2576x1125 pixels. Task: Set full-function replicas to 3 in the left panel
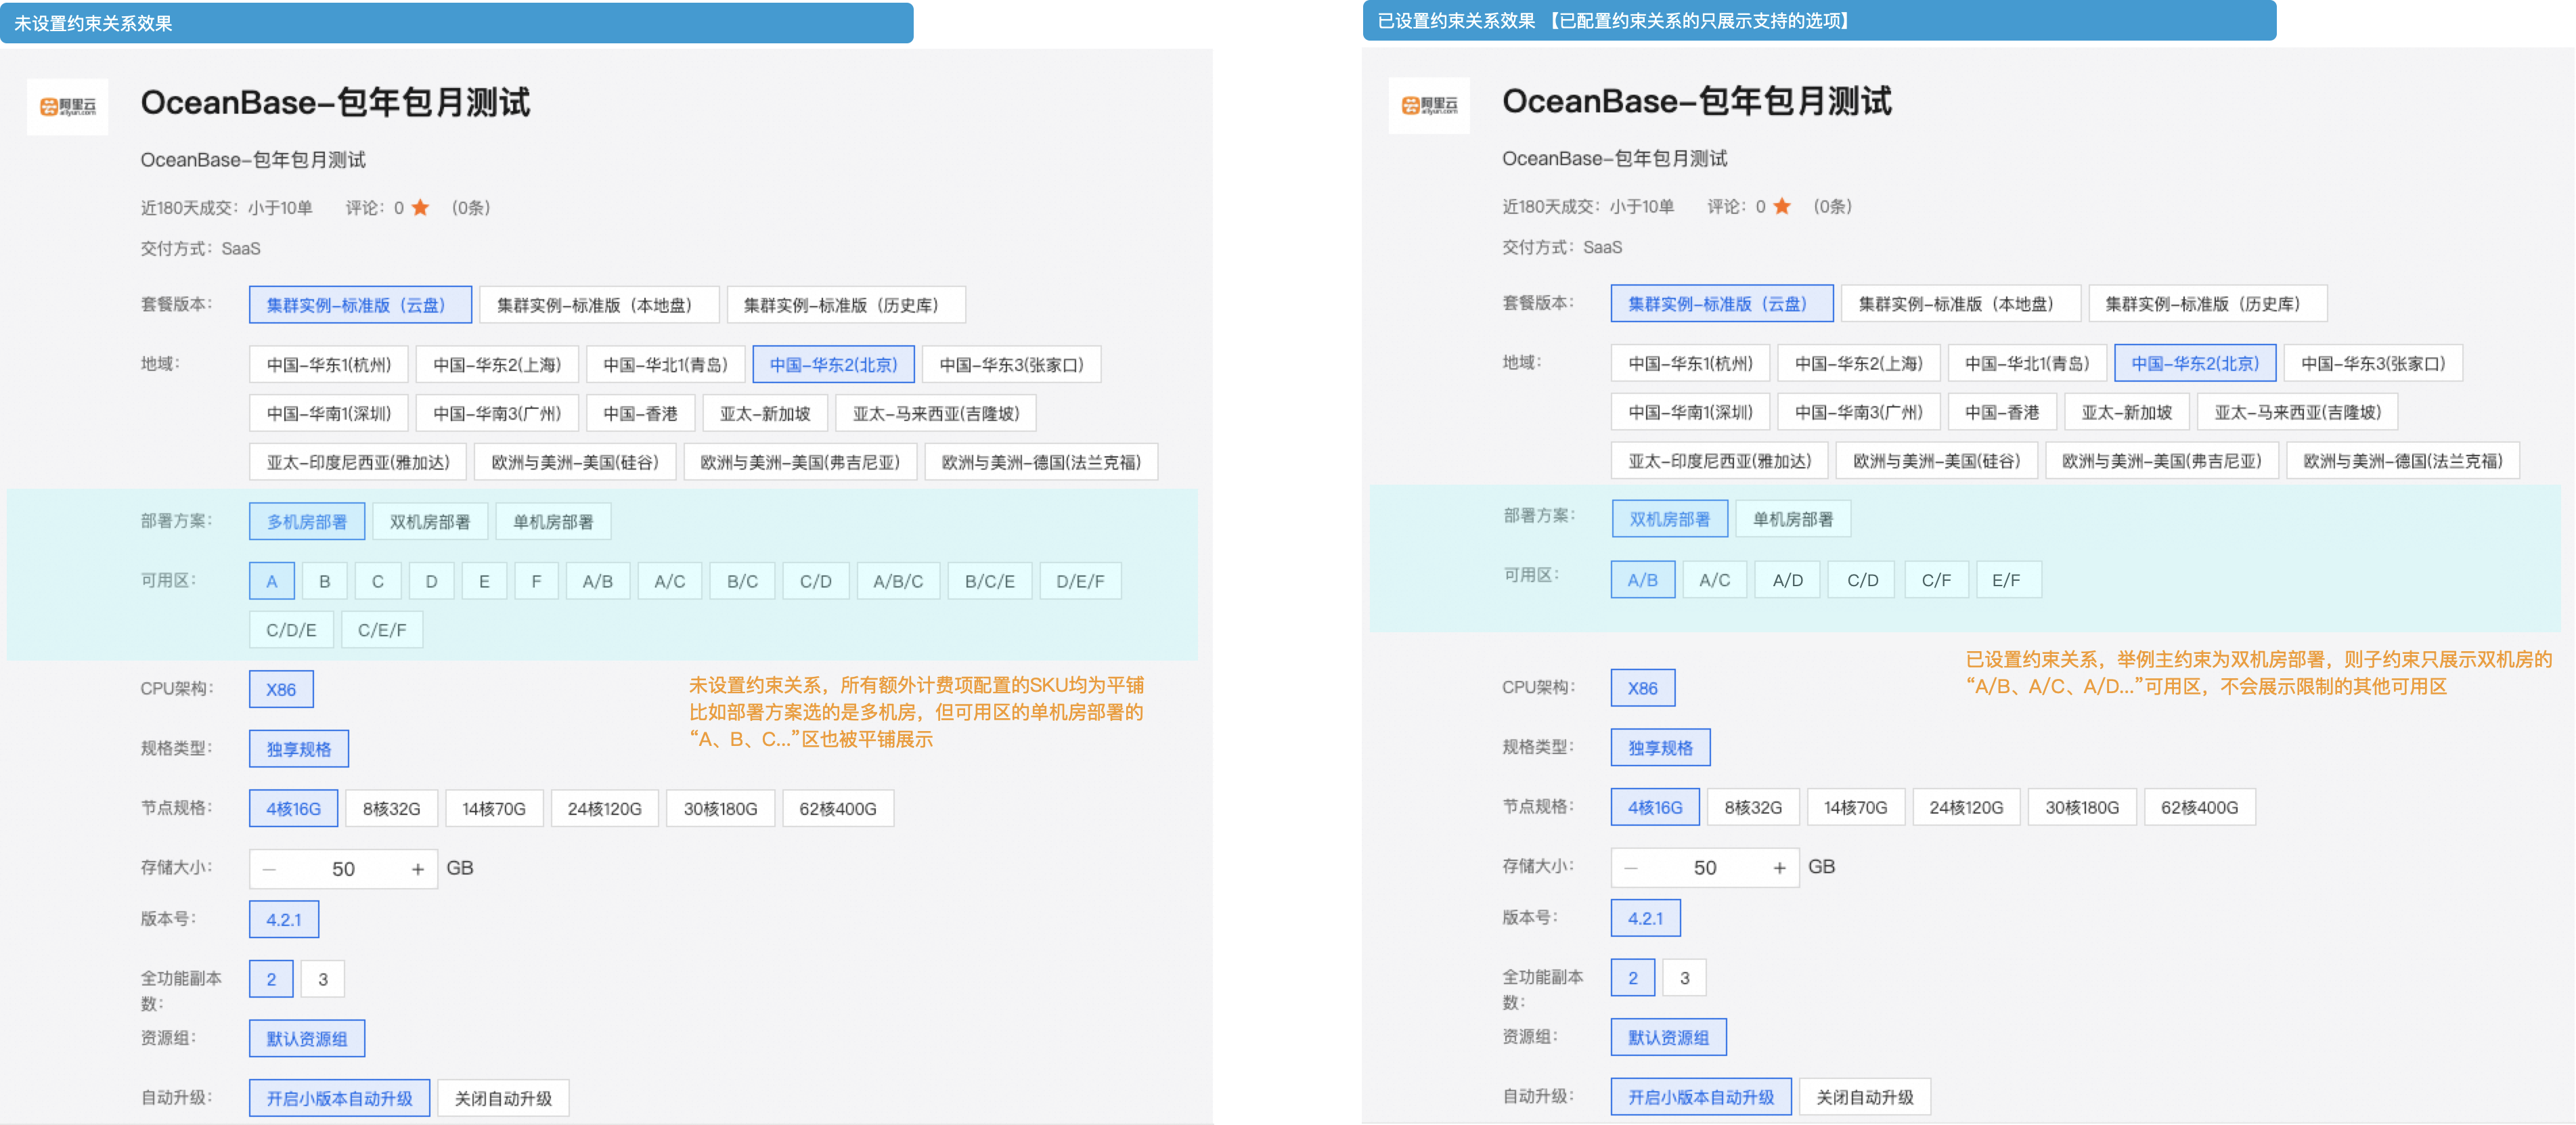point(323,979)
